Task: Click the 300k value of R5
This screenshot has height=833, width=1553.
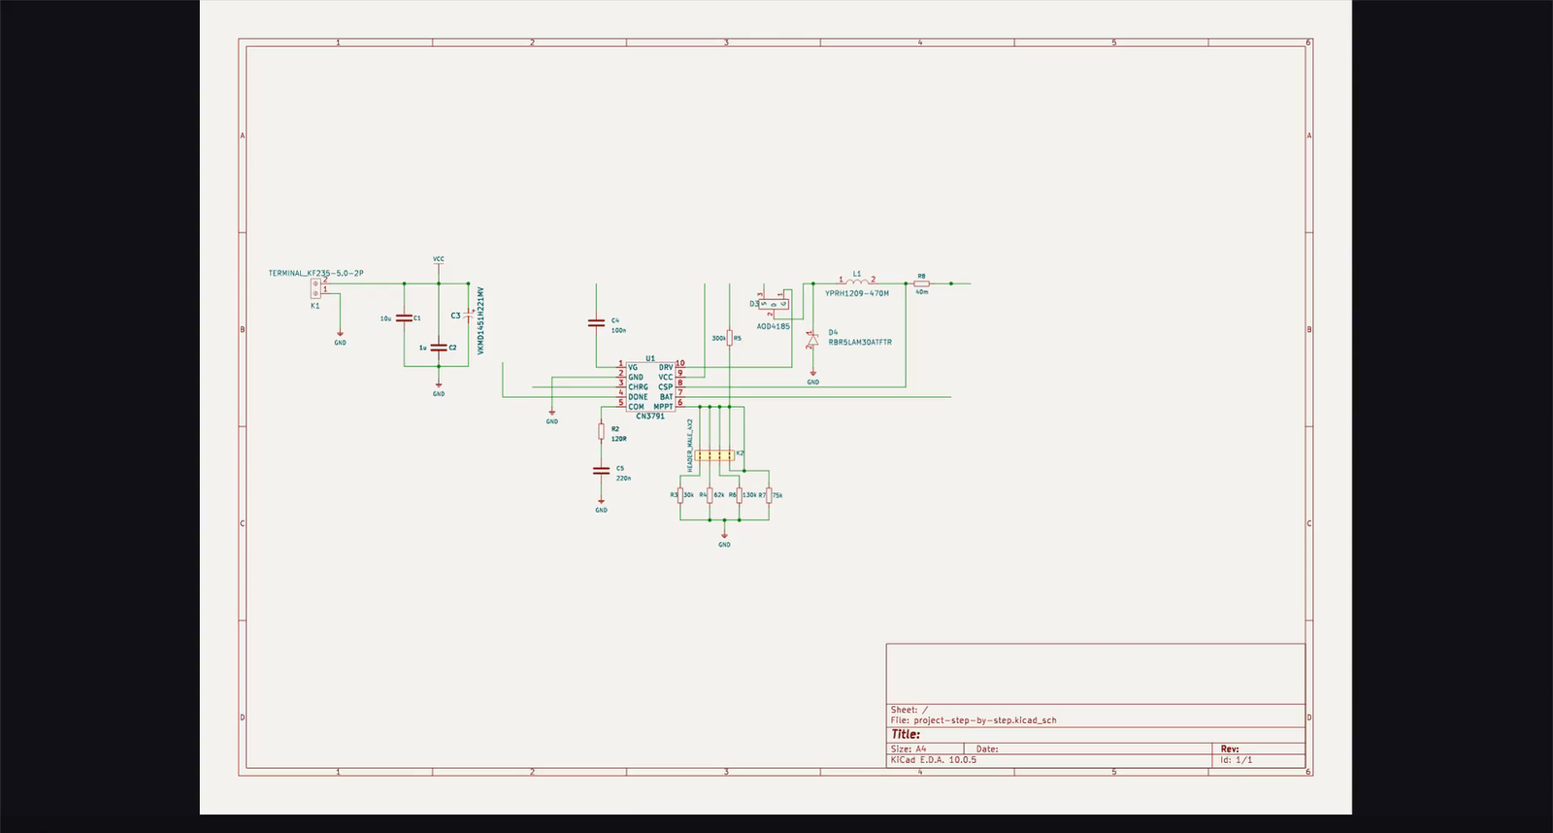Action: click(718, 339)
